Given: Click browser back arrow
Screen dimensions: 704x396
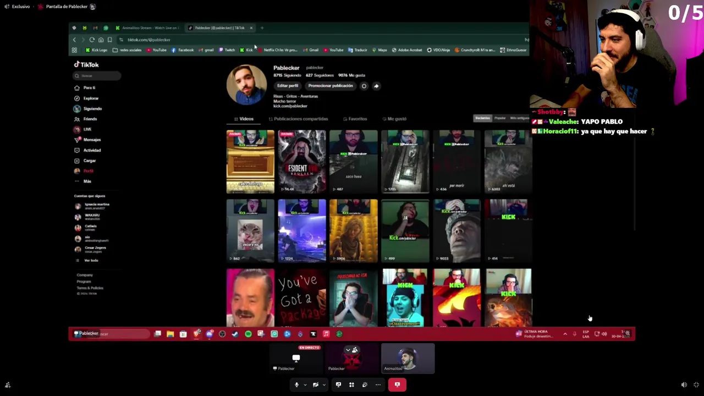Looking at the screenshot, I should click(74, 40).
